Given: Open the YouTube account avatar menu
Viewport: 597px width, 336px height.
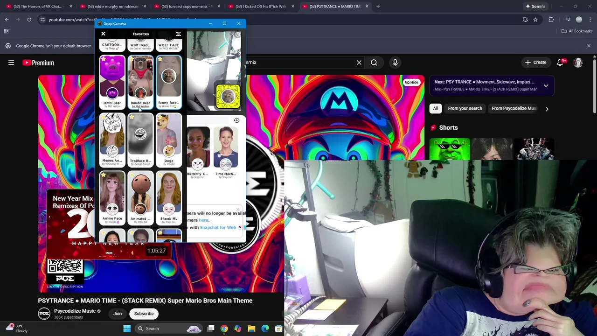Looking at the screenshot, I should (578, 63).
